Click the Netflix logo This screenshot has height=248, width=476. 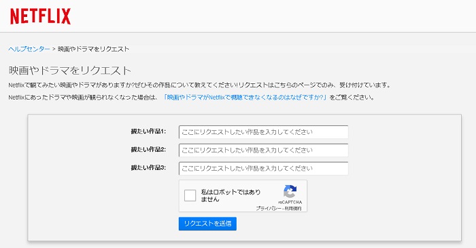point(40,16)
